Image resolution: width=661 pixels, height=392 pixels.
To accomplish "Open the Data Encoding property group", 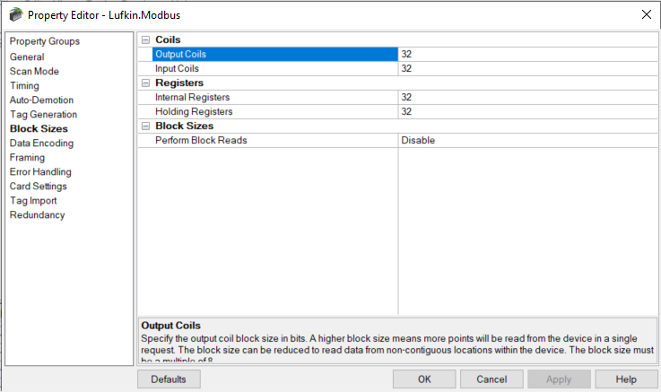I will click(41, 143).
